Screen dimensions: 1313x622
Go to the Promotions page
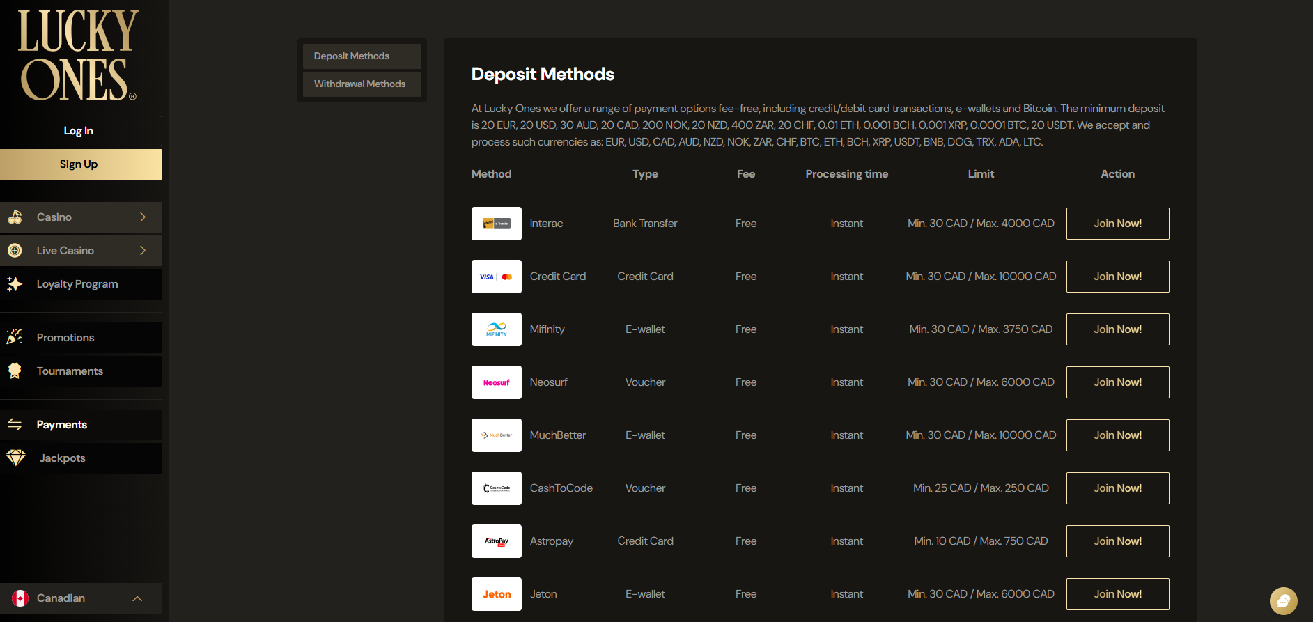pyautogui.click(x=81, y=338)
